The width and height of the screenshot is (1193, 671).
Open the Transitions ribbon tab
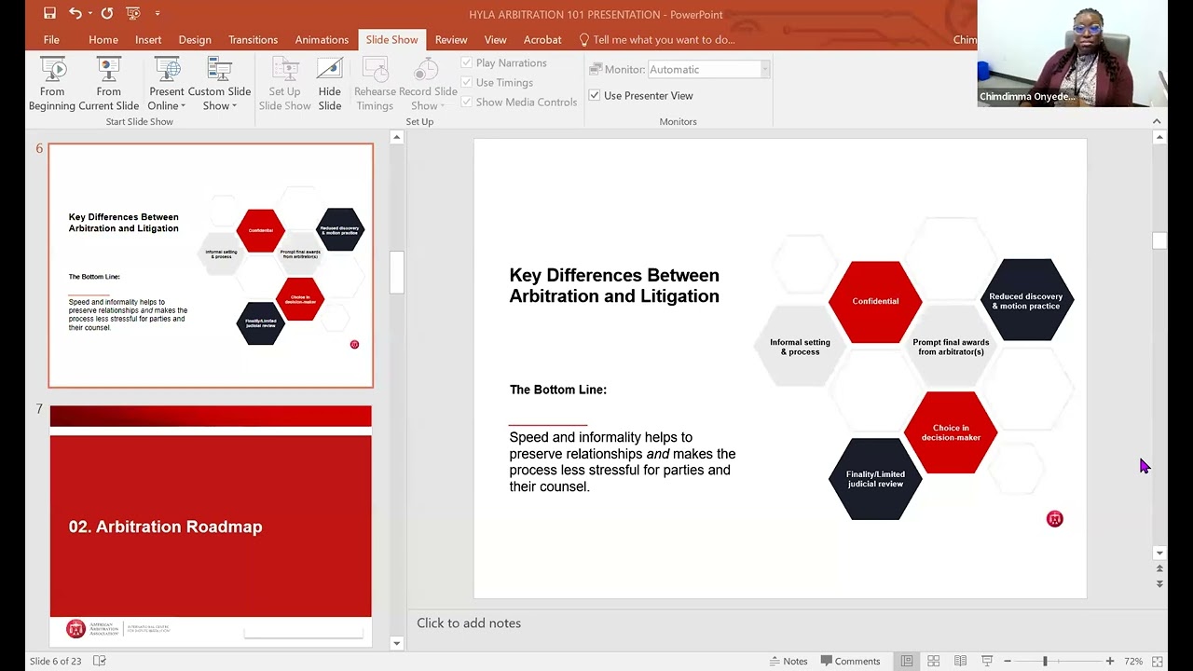pyautogui.click(x=253, y=39)
